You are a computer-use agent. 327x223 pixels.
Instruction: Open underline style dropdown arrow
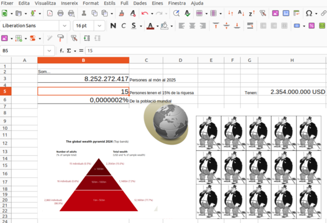coord(141,26)
